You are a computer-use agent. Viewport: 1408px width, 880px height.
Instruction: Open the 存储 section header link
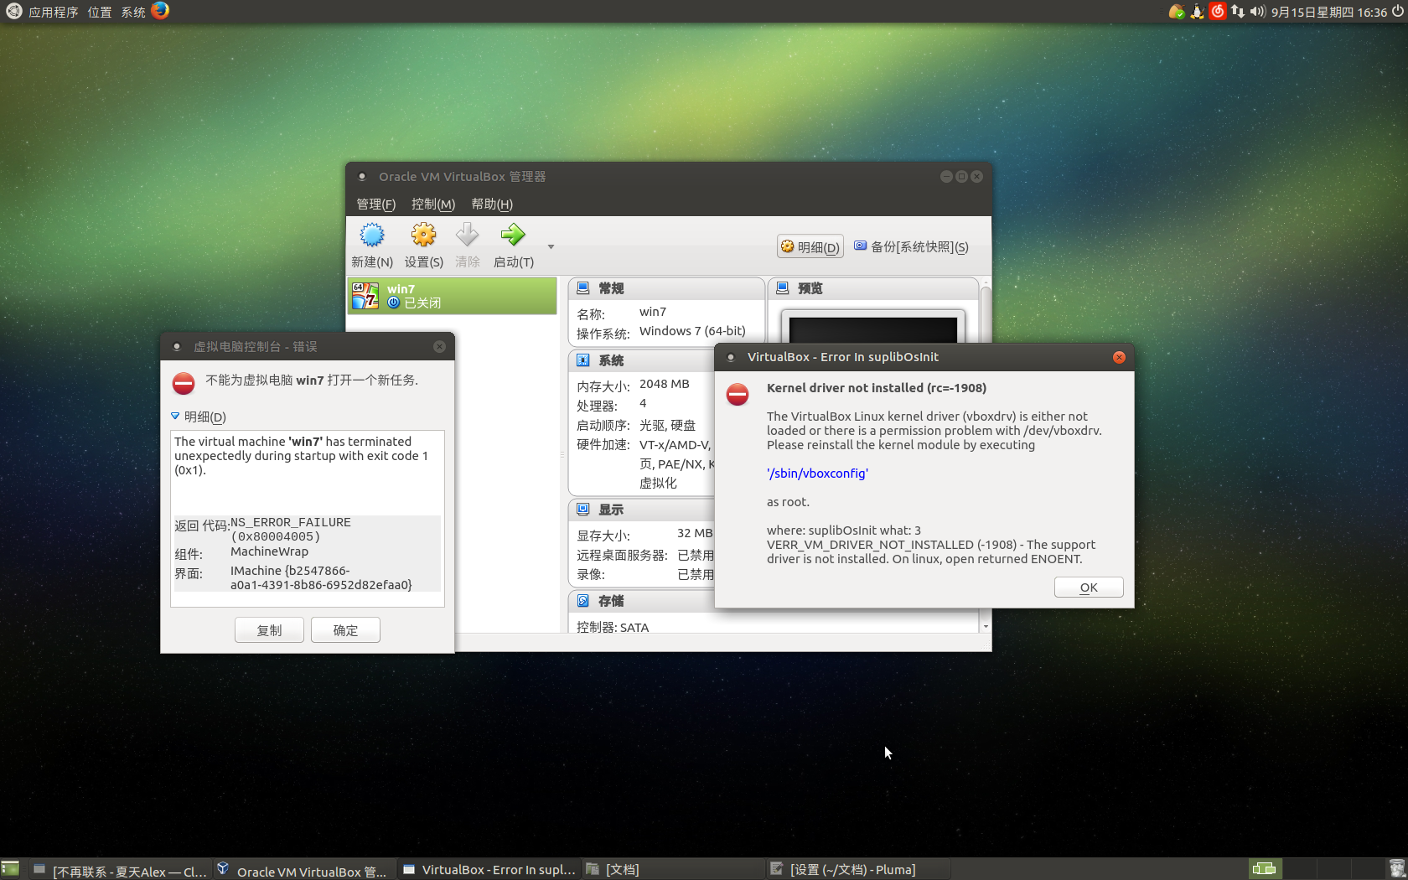(611, 601)
